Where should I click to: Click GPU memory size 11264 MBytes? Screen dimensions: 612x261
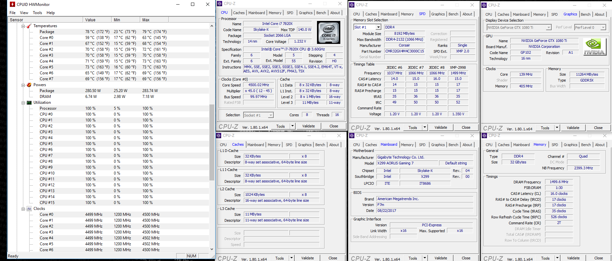tap(587, 74)
